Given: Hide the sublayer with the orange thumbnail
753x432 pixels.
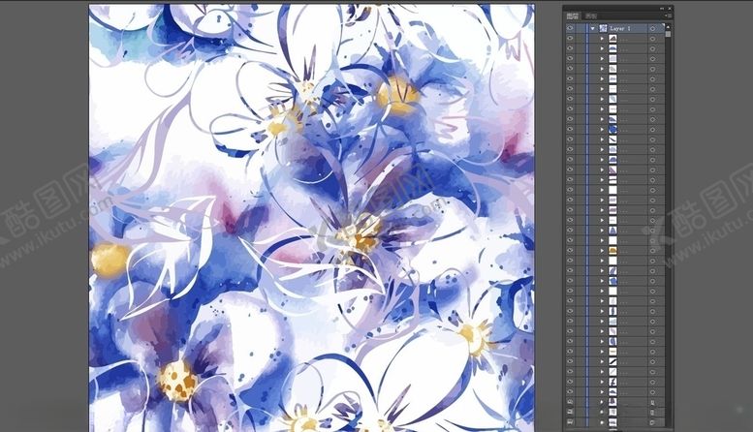Looking at the screenshot, I should [x=570, y=250].
